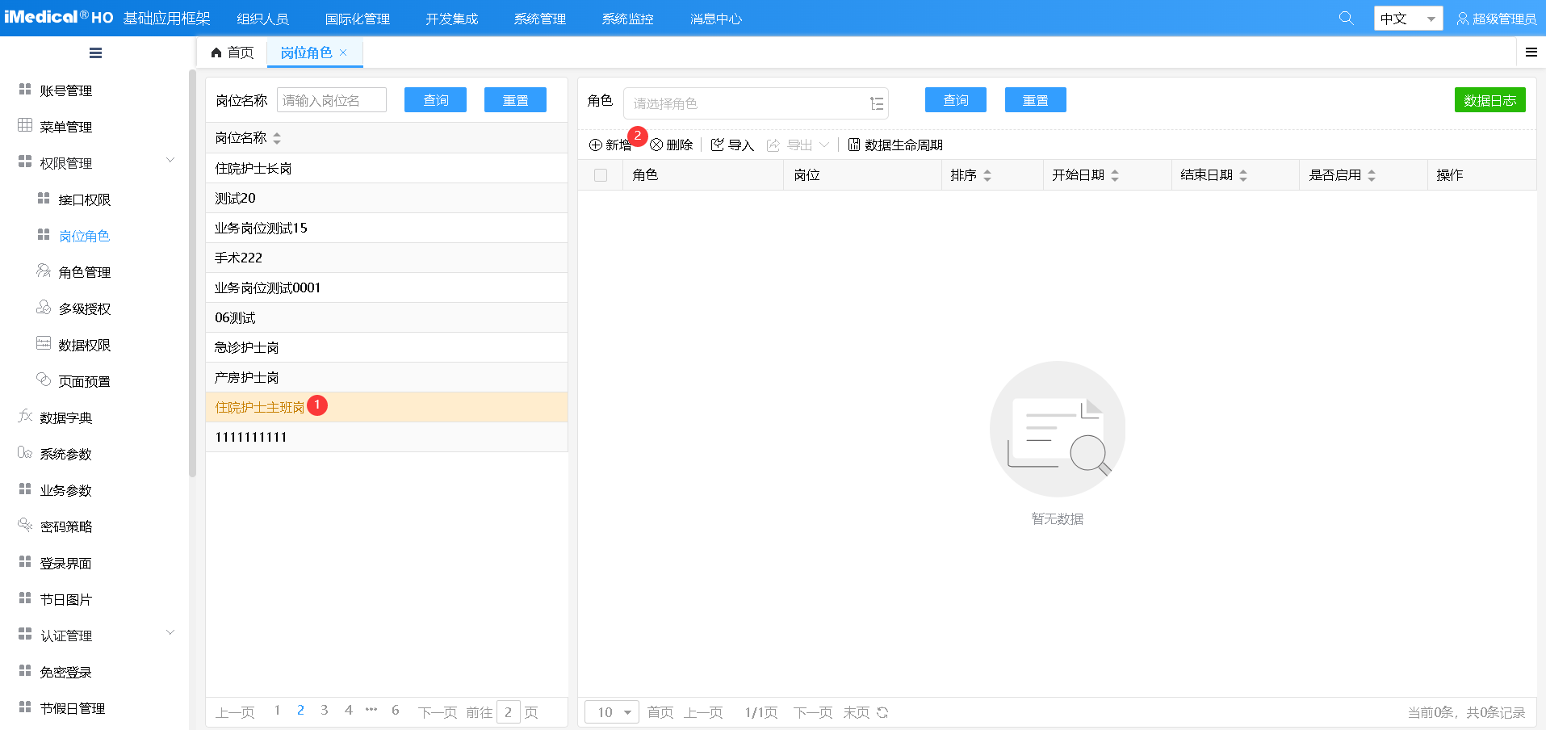Image resolution: width=1546 pixels, height=730 pixels.
Task: Open 系统管理 in the top menu
Action: point(539,19)
